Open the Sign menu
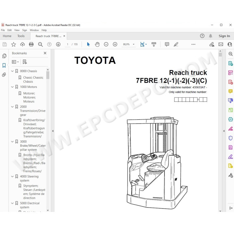Image resolution: width=234 pixels, height=234 pixels. click(25, 30)
